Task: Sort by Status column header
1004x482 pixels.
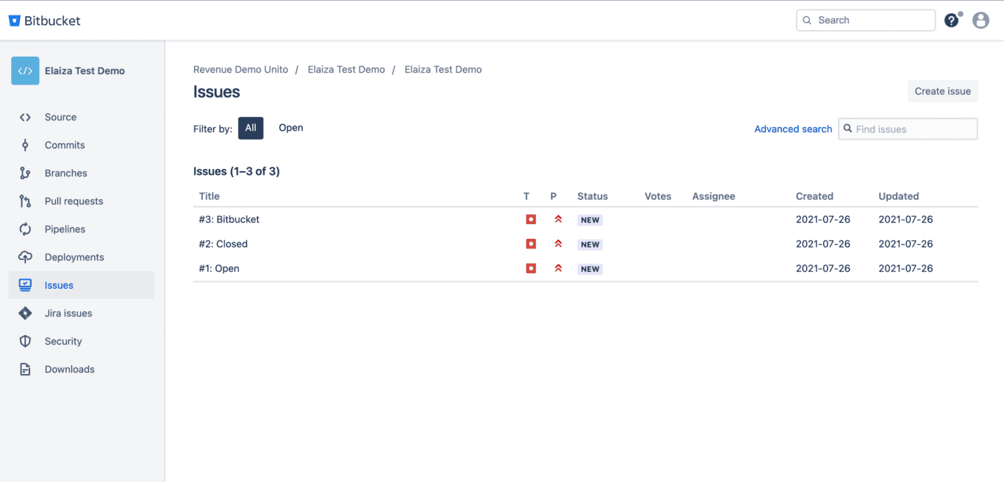Action: (x=592, y=196)
